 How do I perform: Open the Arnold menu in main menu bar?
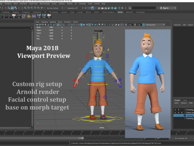[x=97, y=4]
